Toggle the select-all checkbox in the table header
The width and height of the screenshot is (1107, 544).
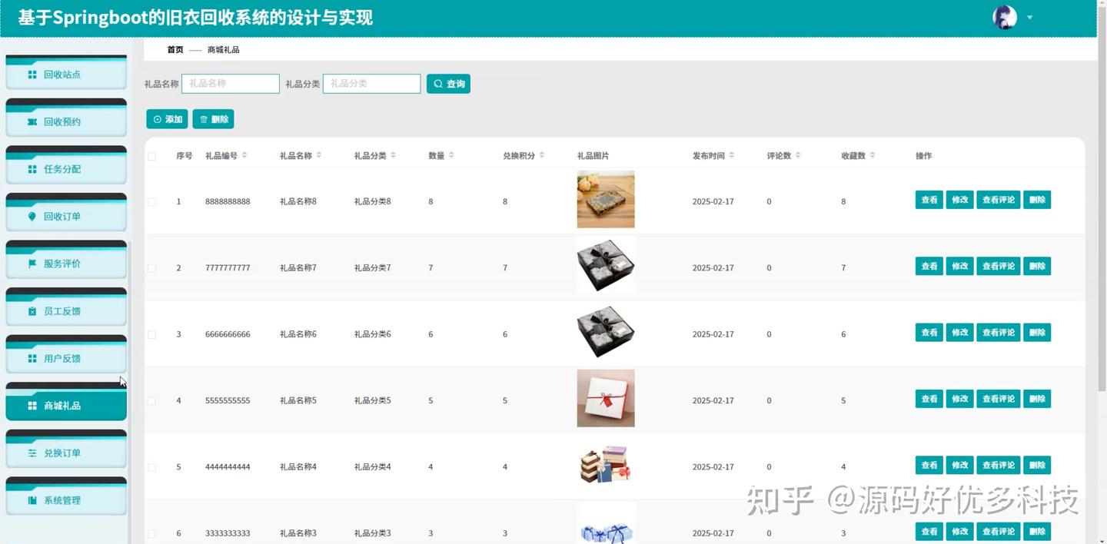tap(151, 154)
